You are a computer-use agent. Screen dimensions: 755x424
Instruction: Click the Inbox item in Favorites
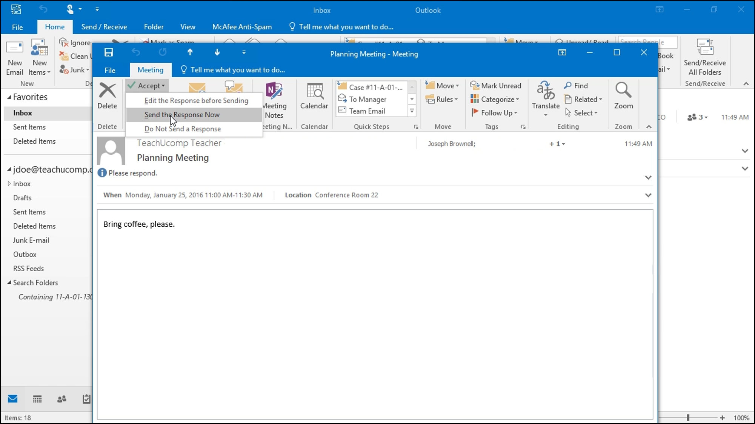(22, 113)
